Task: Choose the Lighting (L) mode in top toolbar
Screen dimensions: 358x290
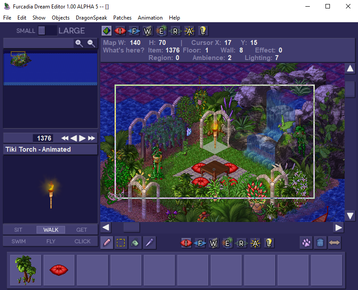Action: click(203, 31)
